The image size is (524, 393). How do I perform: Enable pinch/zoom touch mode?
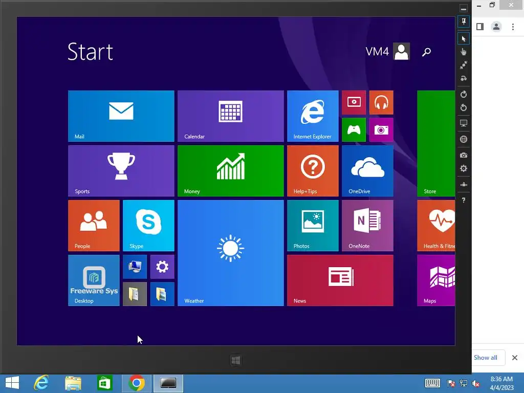tap(464, 65)
